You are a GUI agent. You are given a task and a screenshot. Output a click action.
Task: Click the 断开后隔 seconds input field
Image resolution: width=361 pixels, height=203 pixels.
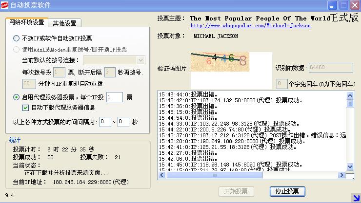110,73
